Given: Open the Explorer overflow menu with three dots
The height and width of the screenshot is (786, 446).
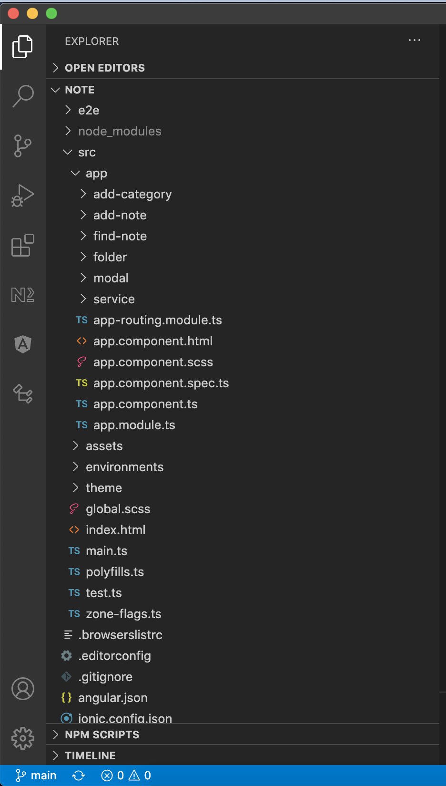Looking at the screenshot, I should 414,41.
